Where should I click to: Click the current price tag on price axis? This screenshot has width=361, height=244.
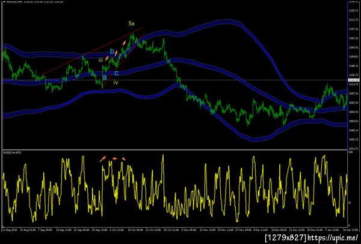[354, 80]
